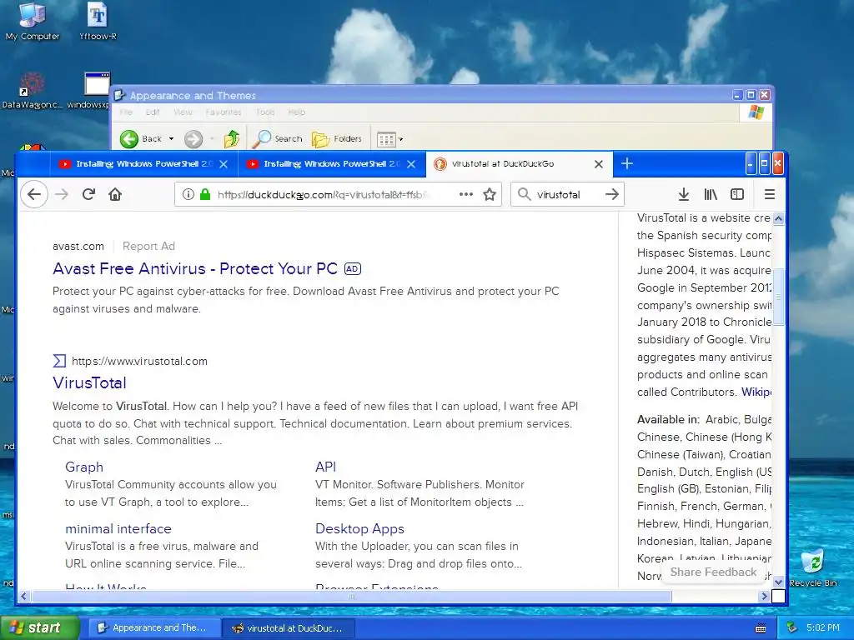Viewport: 854px width, 640px height.
Task: Open the Windows start menu
Action: (39, 627)
